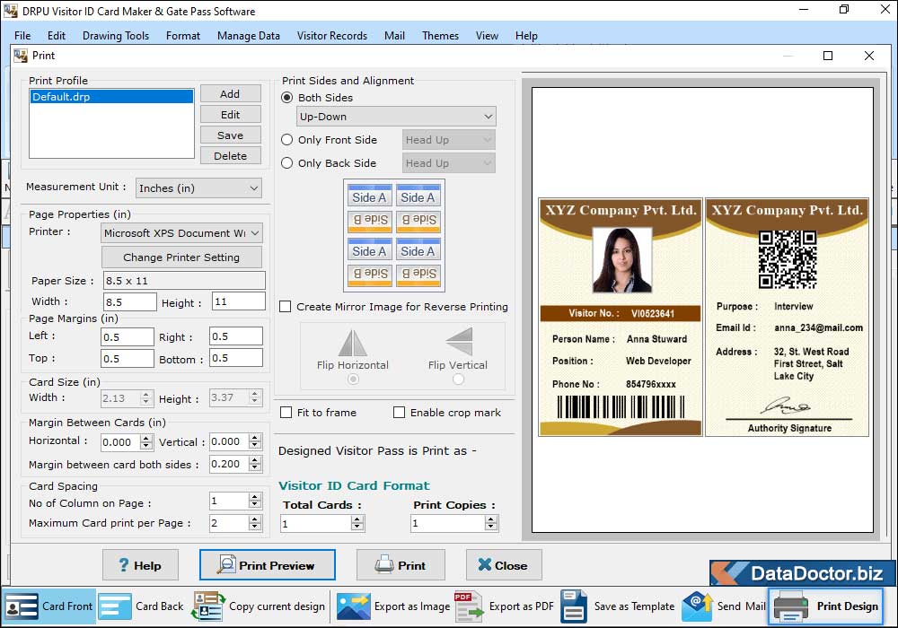
Task: Open the Themes menu
Action: click(x=440, y=36)
